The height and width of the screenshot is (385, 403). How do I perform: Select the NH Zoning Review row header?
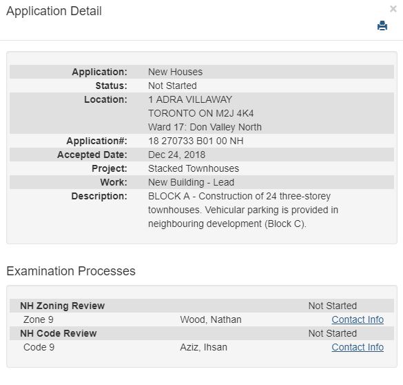(x=202, y=306)
